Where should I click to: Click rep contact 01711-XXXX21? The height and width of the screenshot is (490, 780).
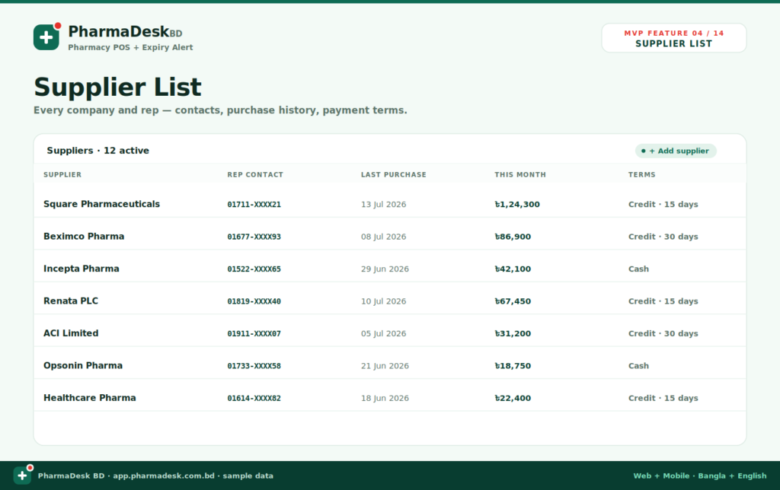tap(254, 204)
